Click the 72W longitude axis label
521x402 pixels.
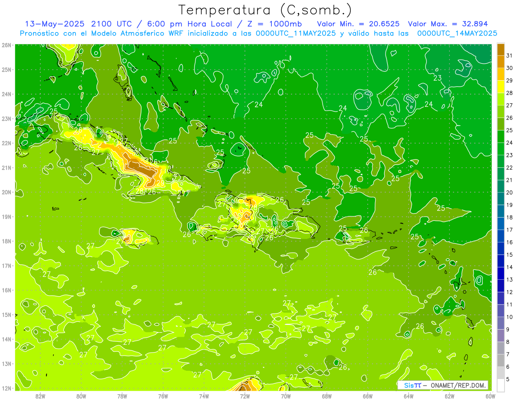pos(245,396)
